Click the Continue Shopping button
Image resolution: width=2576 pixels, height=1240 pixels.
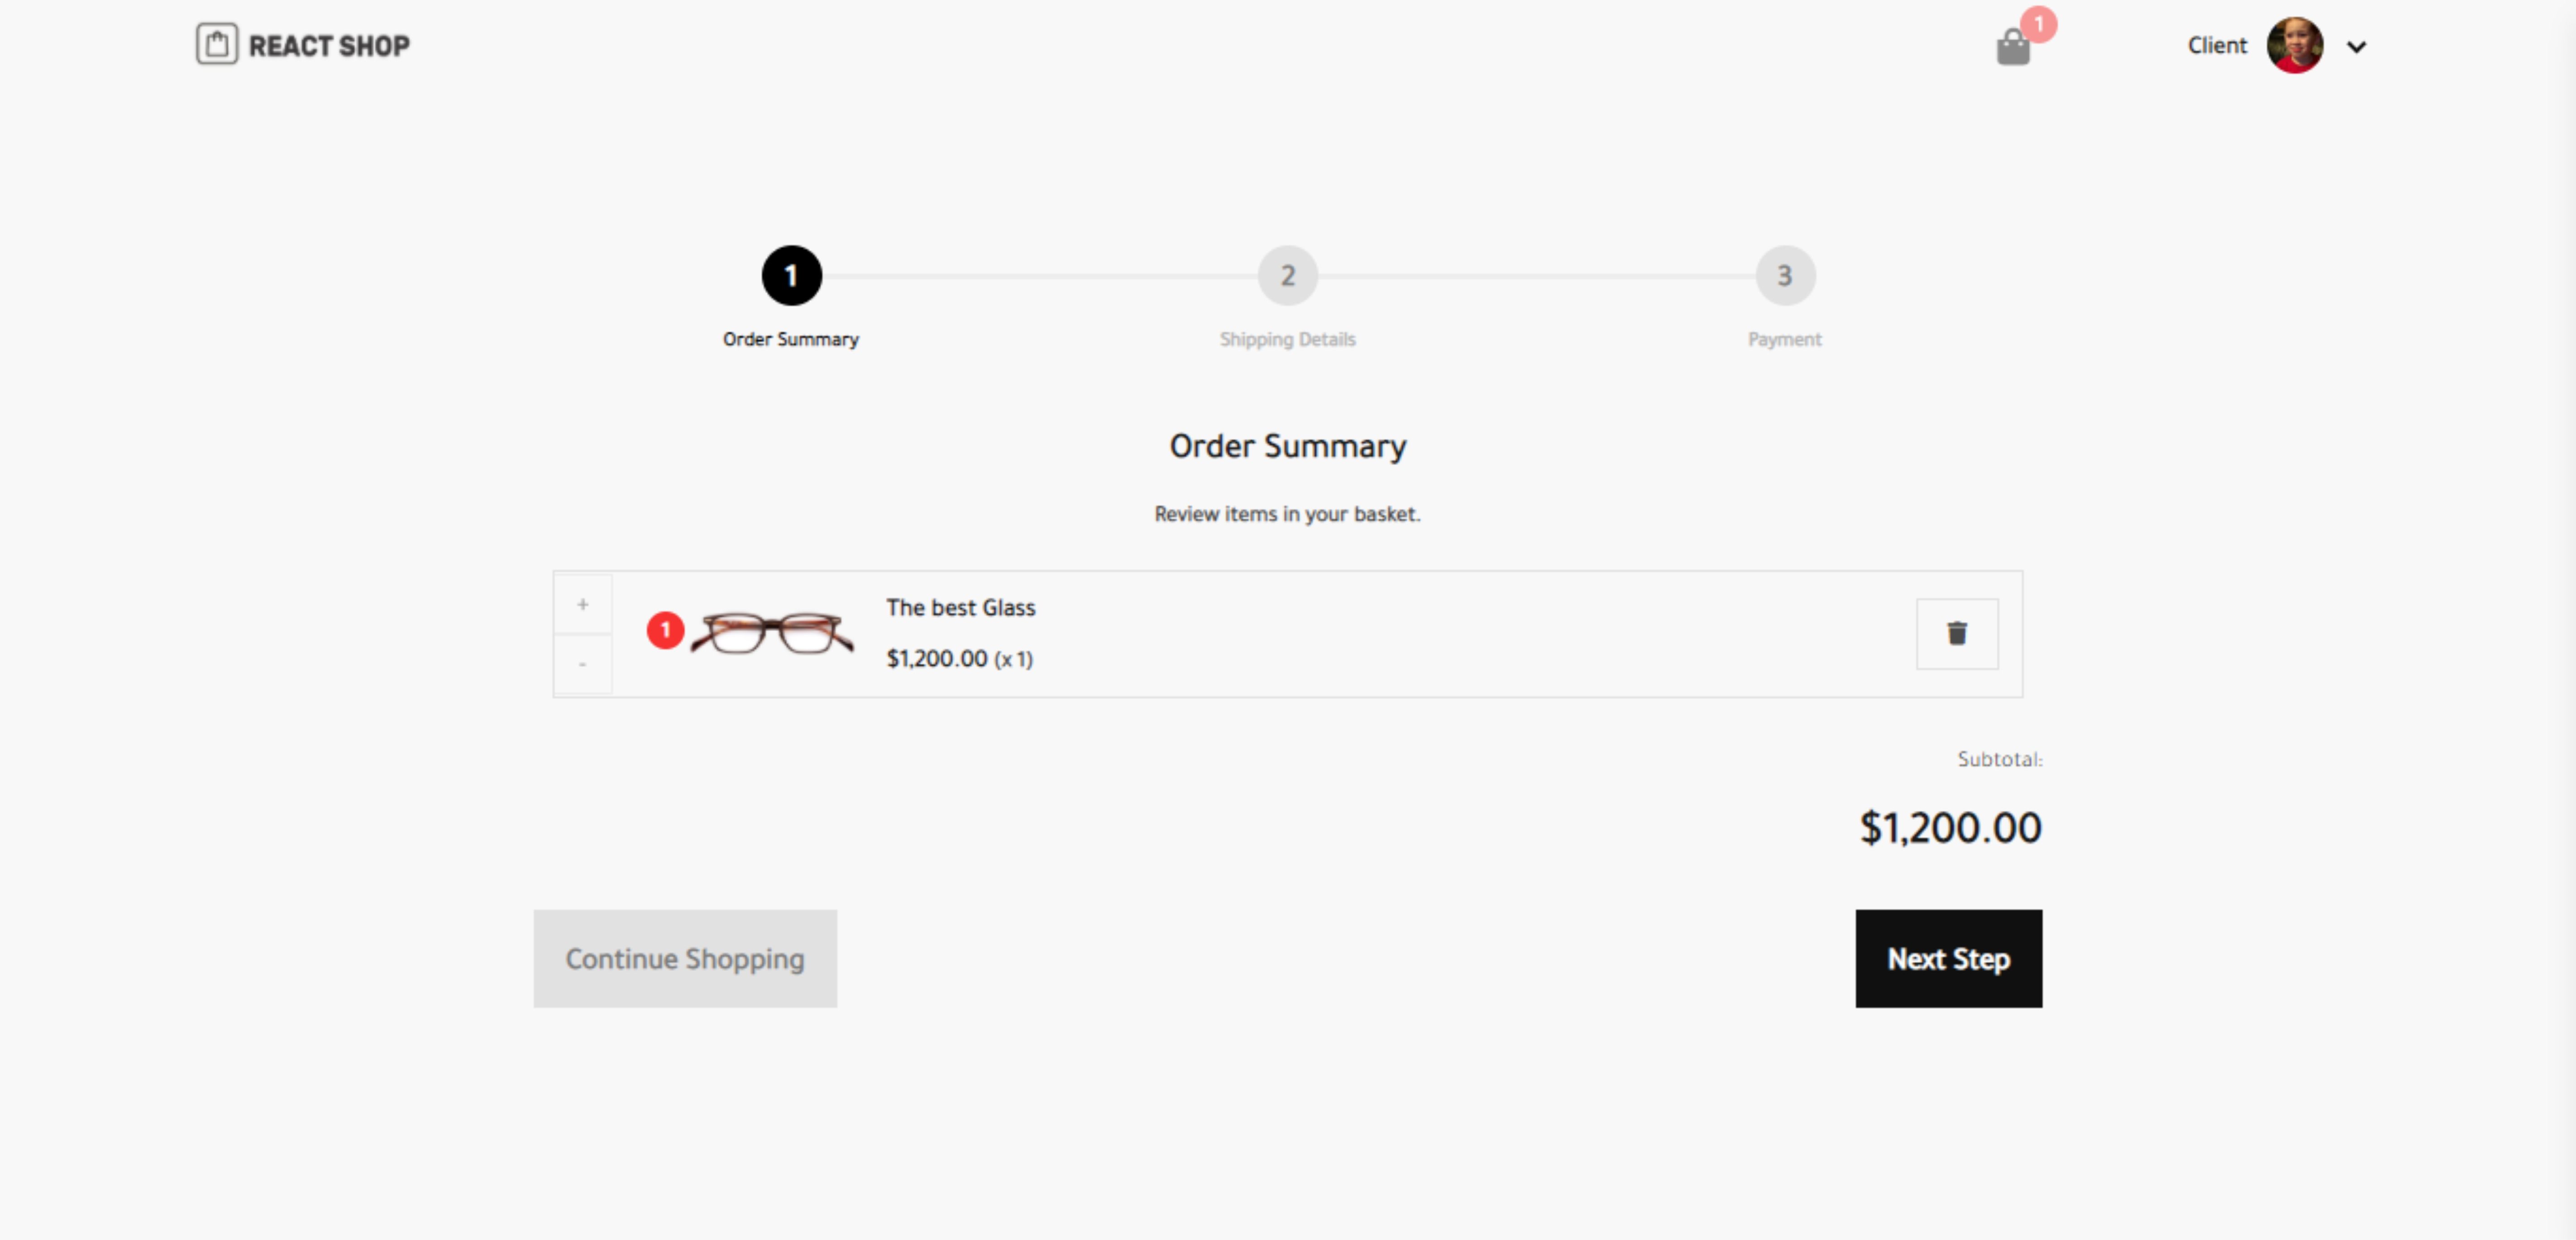(685, 958)
